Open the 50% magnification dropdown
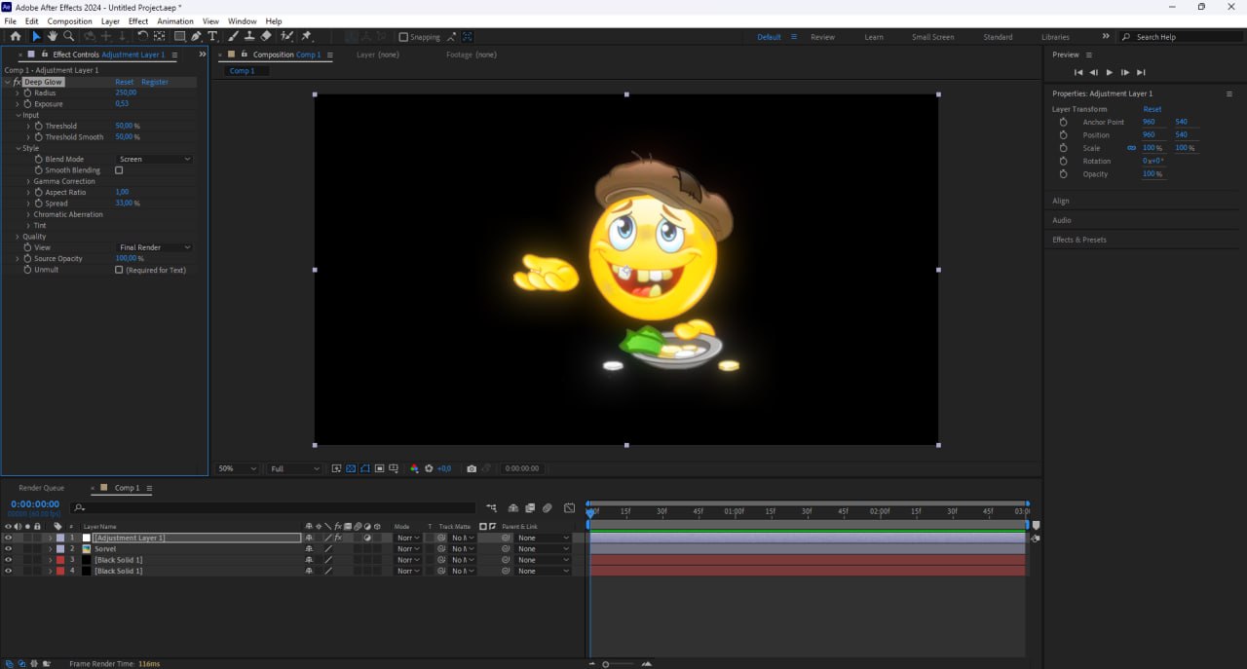1247x669 pixels. click(237, 468)
